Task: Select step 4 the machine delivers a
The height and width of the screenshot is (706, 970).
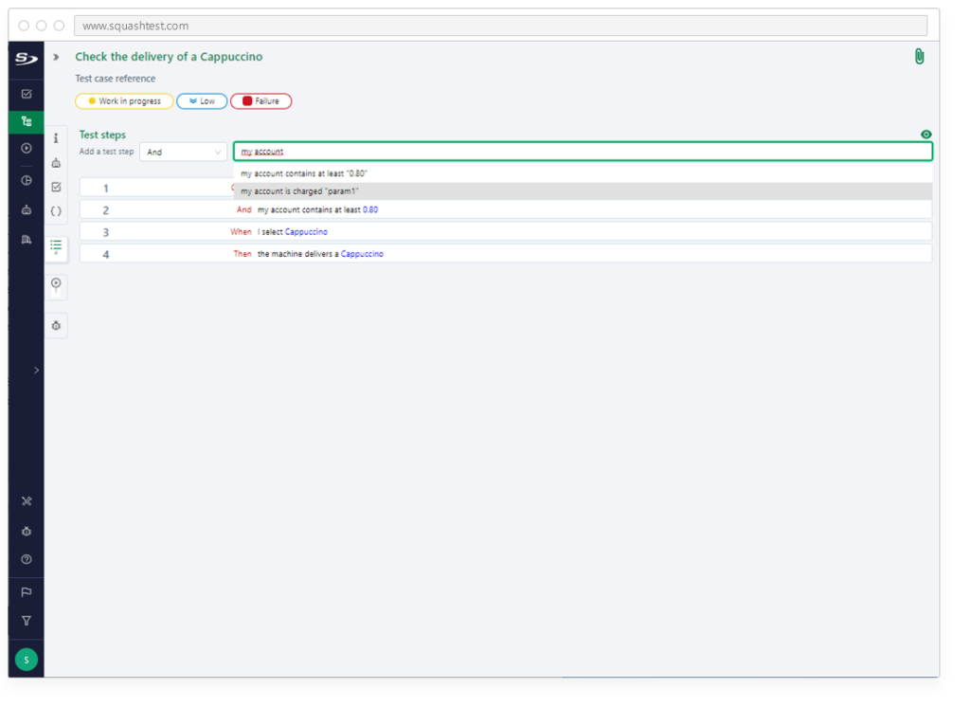Action: click(x=506, y=254)
